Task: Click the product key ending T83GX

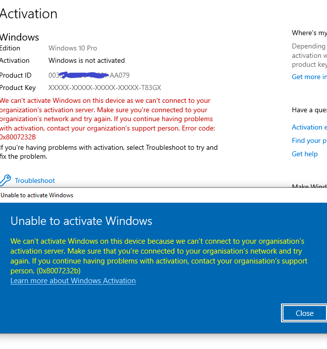Action: click(x=105, y=87)
